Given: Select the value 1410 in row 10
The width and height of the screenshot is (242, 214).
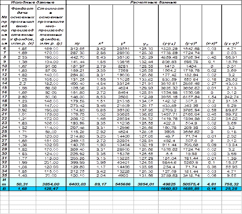Looking at the screenshot, I should [x=169, y=66].
